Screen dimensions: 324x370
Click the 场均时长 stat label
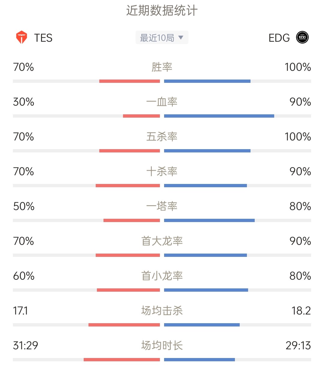pos(162,345)
